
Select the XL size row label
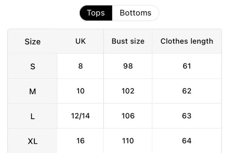pos(33,141)
